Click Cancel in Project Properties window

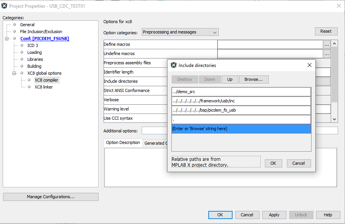247,215
